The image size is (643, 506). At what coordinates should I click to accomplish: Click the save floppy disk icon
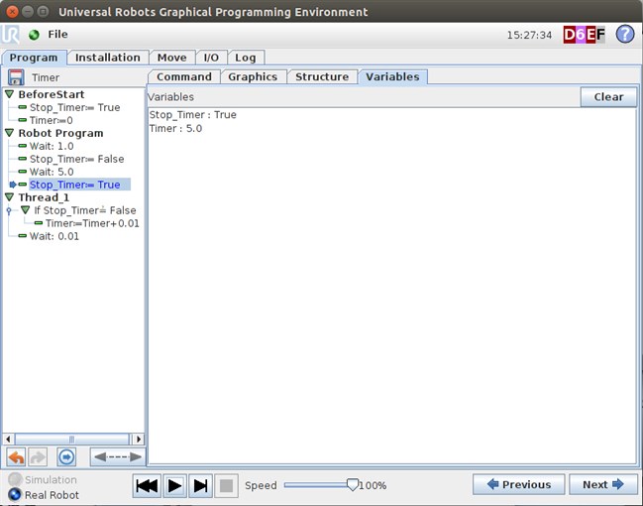16,77
